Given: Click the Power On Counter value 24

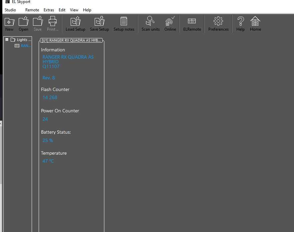Looking at the screenshot, I should click(x=45, y=119).
